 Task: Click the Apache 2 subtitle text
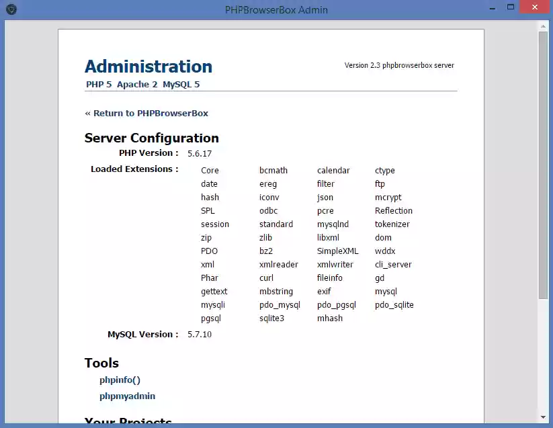[137, 85]
